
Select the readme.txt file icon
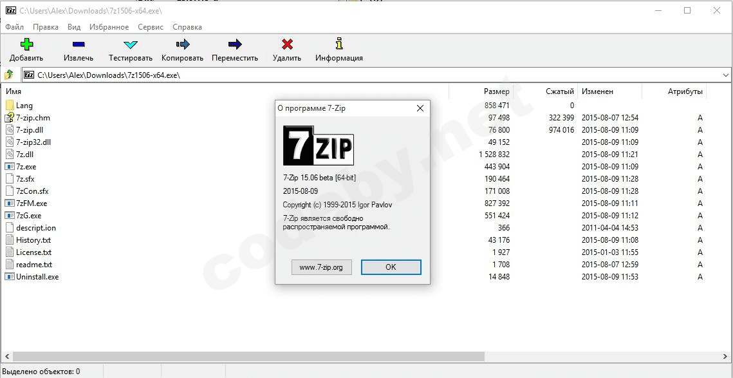coord(10,264)
